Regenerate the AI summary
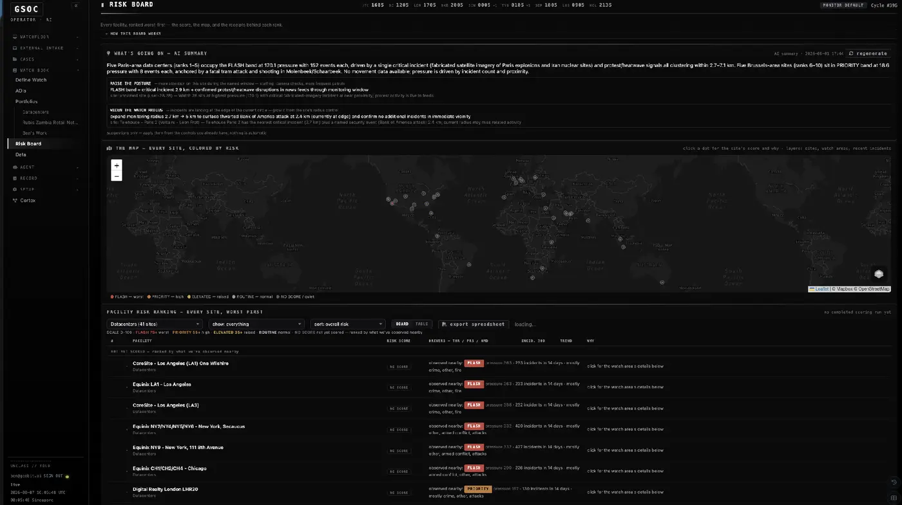Viewport: 902px width, 505px height. [x=868, y=53]
